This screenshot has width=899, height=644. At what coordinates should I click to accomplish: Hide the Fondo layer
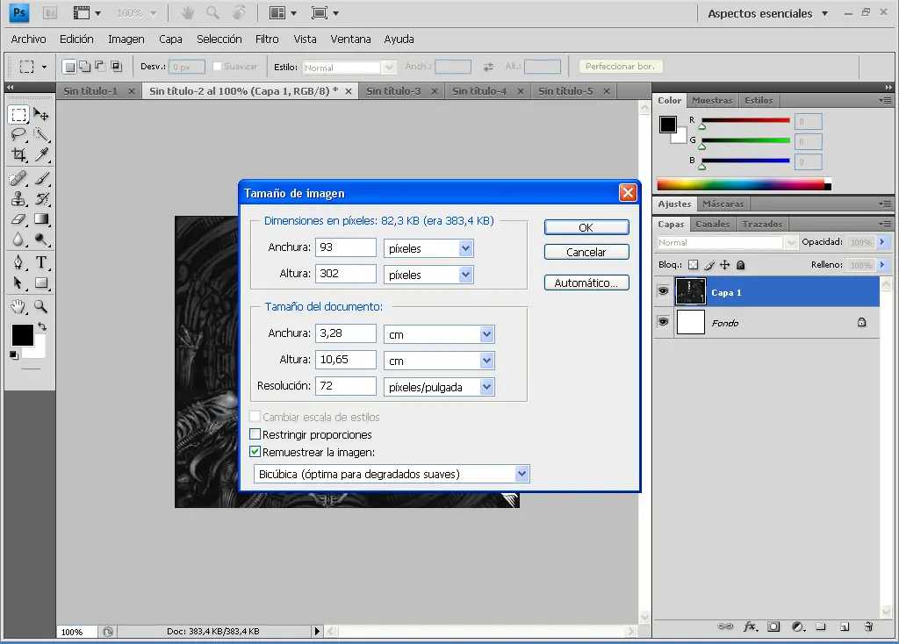664,321
